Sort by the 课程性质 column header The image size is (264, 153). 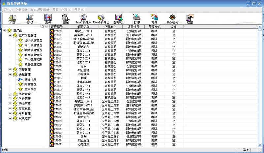click(x=134, y=27)
